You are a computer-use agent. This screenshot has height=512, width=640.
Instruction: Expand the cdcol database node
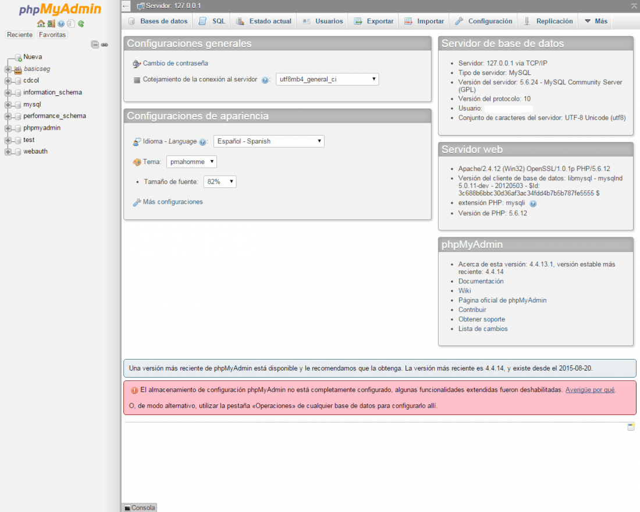click(8, 81)
